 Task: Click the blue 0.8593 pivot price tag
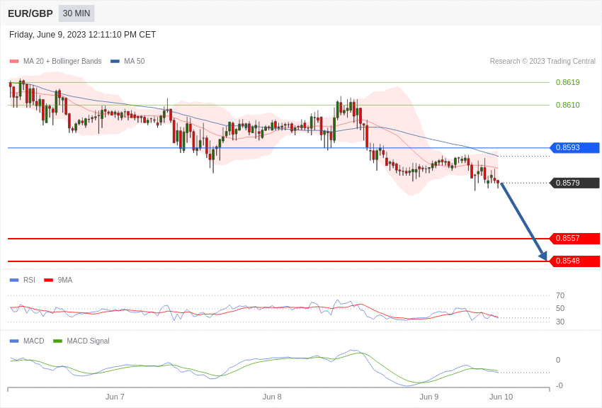pyautogui.click(x=575, y=148)
